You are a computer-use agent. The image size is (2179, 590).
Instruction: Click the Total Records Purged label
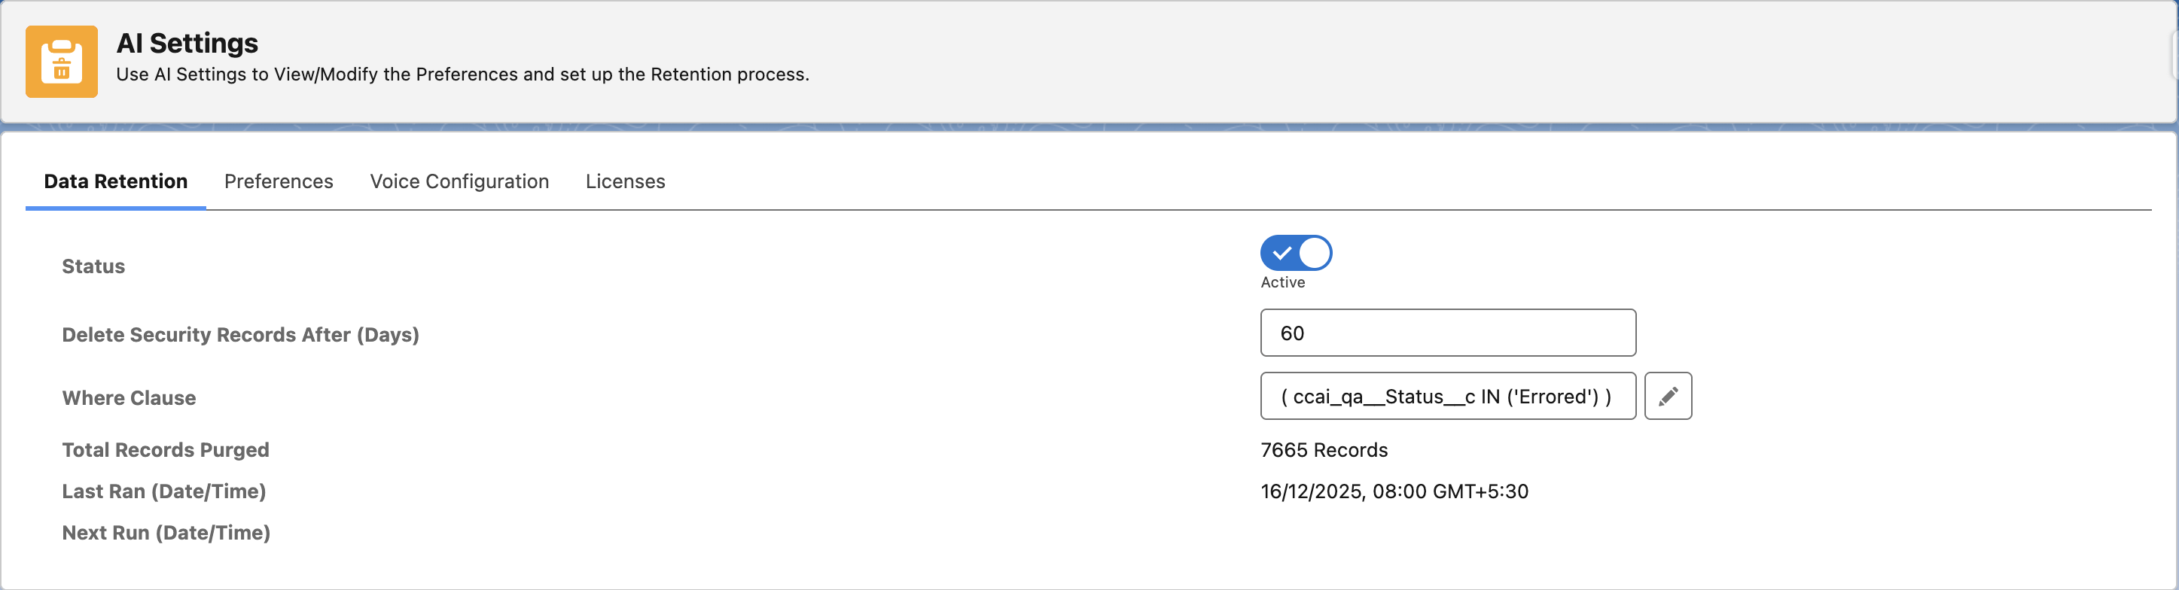166,450
